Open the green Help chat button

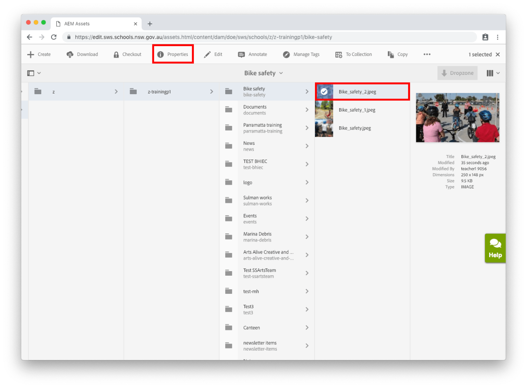[495, 248]
